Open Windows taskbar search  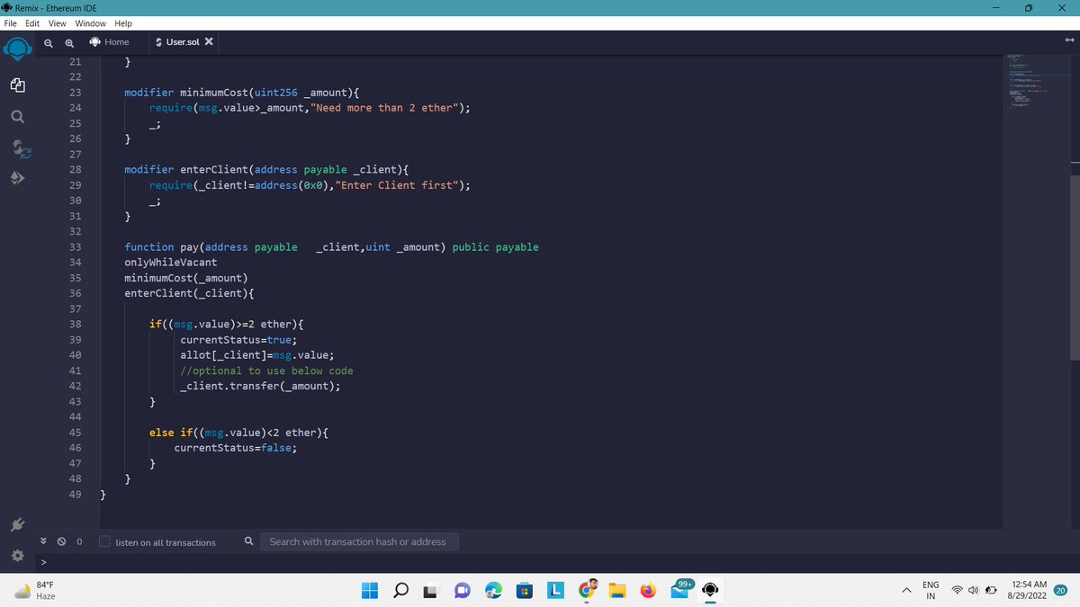click(x=401, y=591)
